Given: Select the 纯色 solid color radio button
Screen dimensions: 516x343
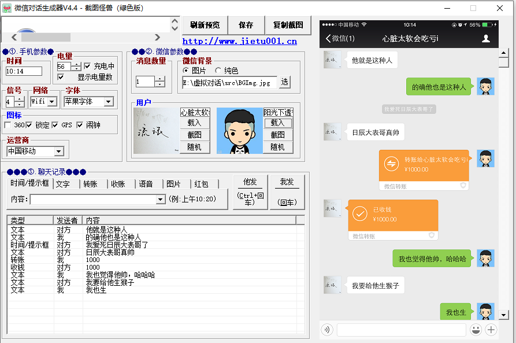Looking at the screenshot, I should 218,71.
